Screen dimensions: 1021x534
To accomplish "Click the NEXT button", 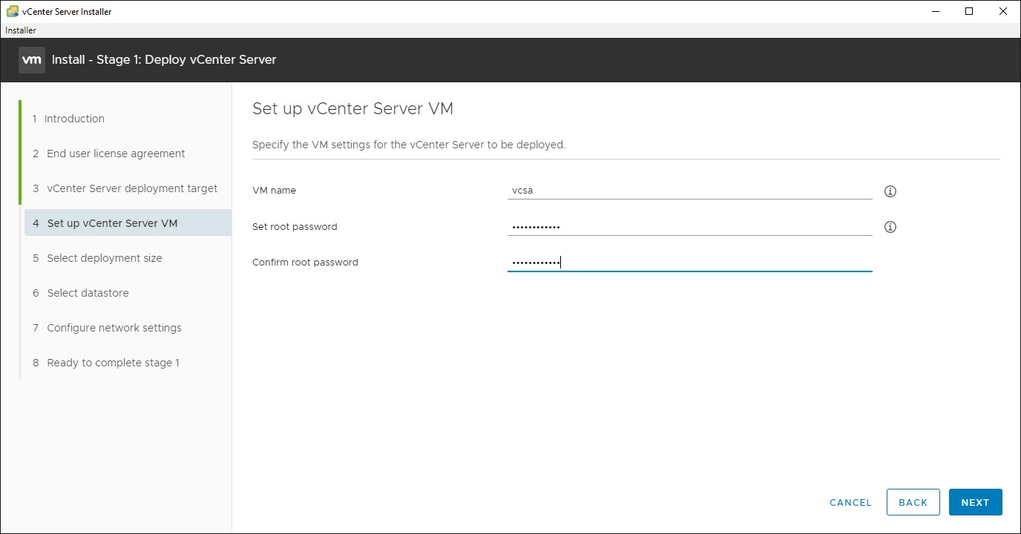I will click(975, 502).
